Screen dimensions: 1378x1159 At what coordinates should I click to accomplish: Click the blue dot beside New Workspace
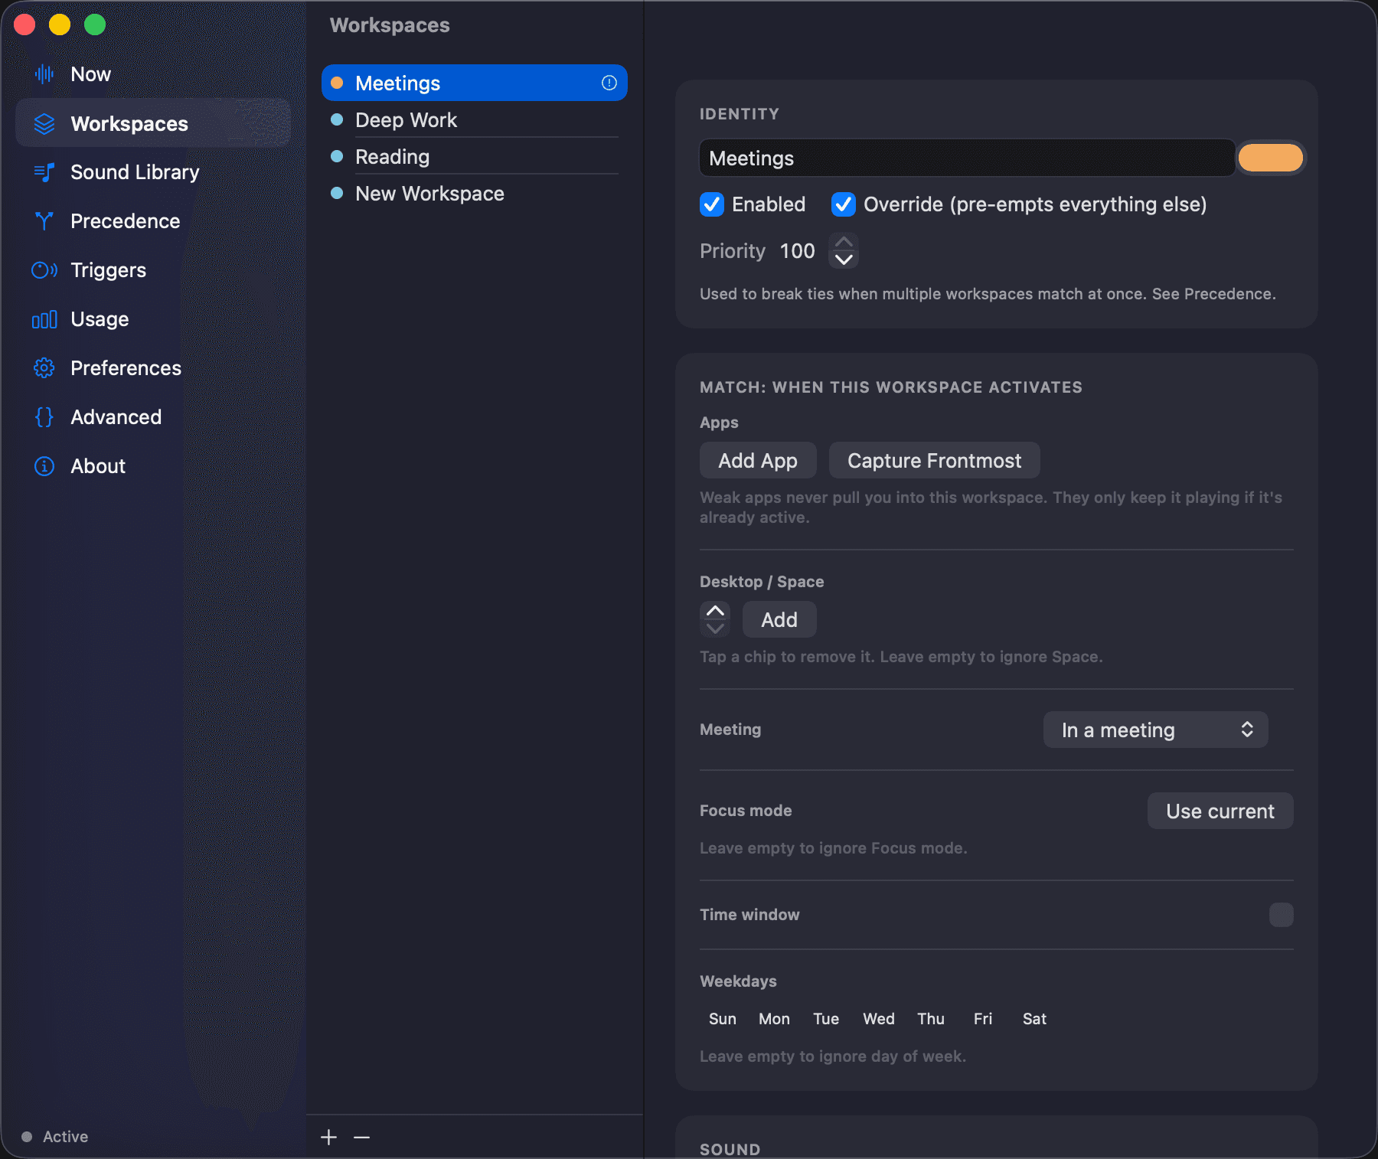[337, 193]
